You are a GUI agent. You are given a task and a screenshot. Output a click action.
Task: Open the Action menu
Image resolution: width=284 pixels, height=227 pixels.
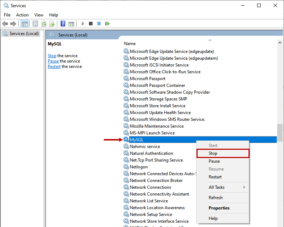coord(22,15)
